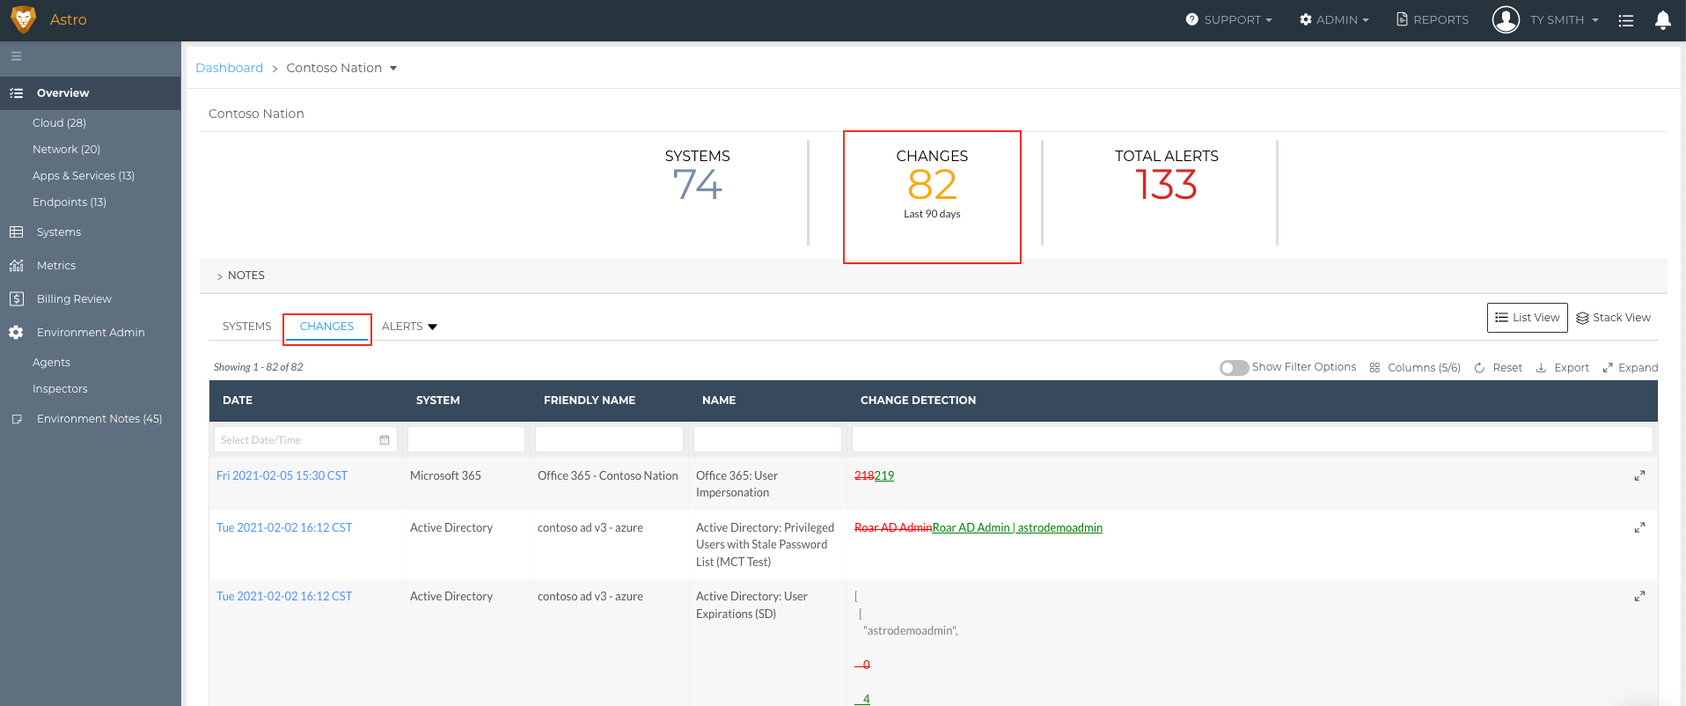Viewport: 1686px width, 706px height.
Task: Click the Reset refresh icon
Action: click(x=1479, y=368)
